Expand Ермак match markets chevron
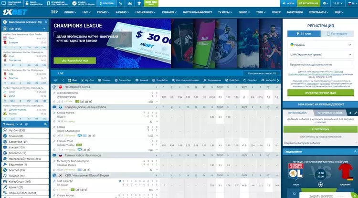Image resolution: width=358 pixels, height=198 pixels. (157, 135)
